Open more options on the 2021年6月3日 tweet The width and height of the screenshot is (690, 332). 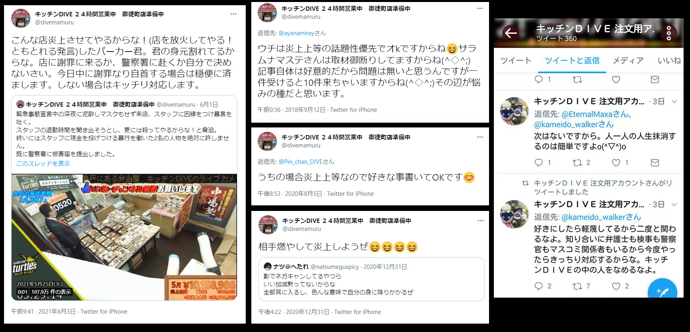click(233, 14)
